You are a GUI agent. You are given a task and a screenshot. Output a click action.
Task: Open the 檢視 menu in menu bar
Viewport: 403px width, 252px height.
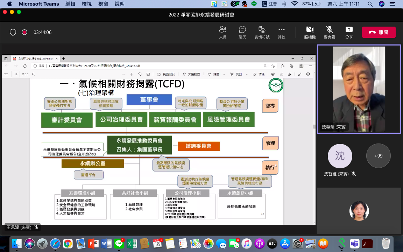point(87,4)
